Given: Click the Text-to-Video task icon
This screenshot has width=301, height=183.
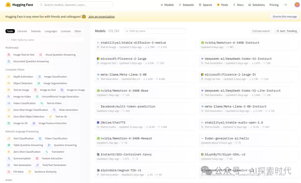Looking at the screenshot, I should 42,103.
